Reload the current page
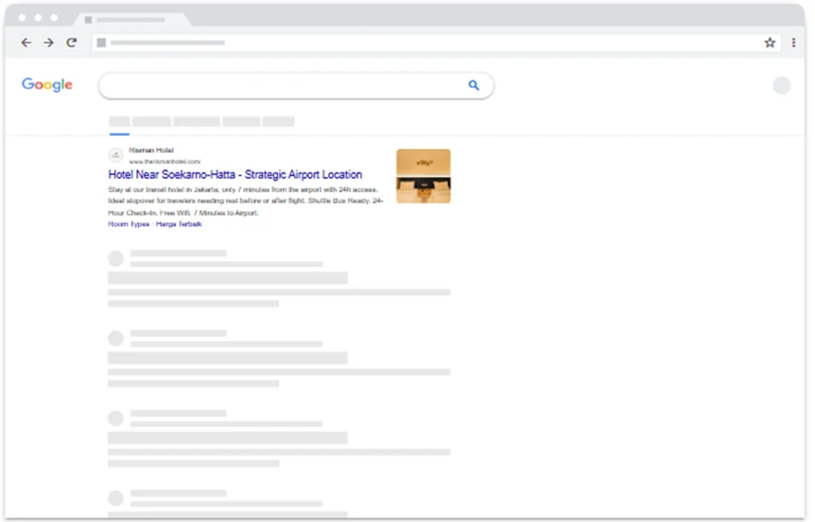The height and width of the screenshot is (522, 815). tap(72, 43)
